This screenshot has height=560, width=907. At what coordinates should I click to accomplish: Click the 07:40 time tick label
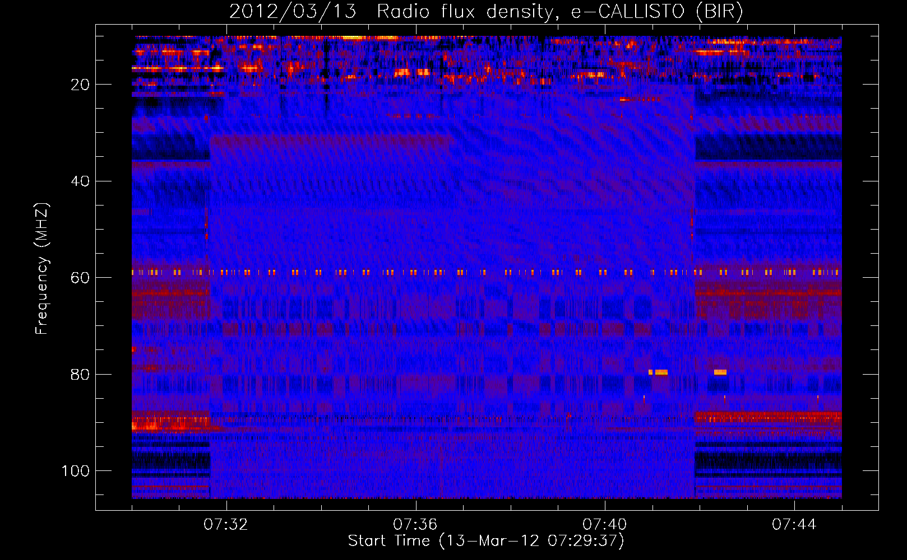[605, 525]
